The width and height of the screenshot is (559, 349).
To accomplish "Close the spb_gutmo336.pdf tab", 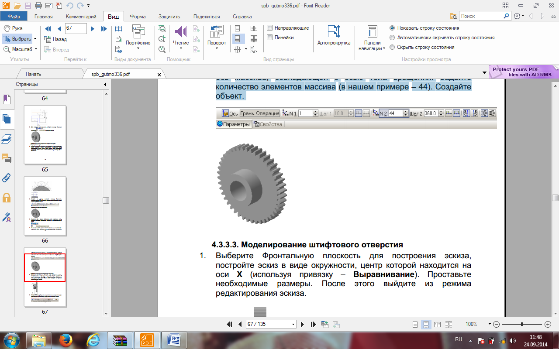I will 159,75.
